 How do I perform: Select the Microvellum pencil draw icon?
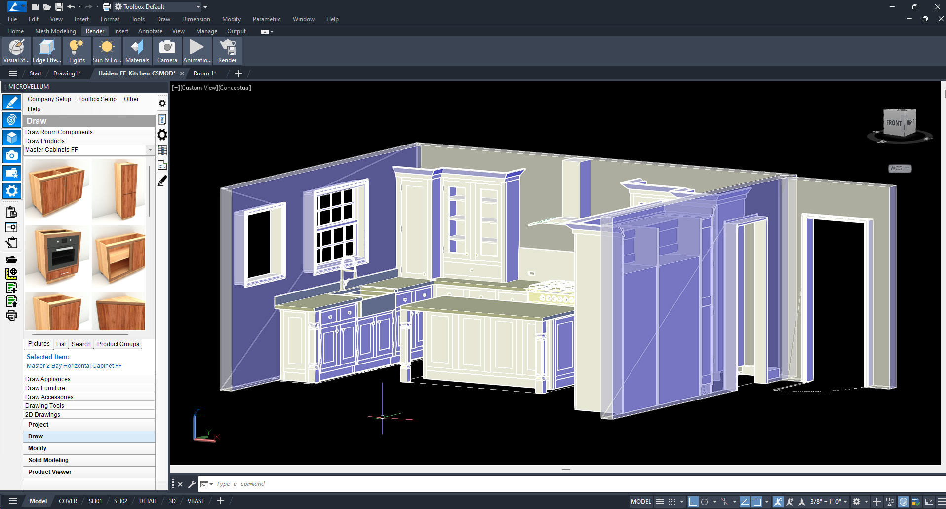12,102
